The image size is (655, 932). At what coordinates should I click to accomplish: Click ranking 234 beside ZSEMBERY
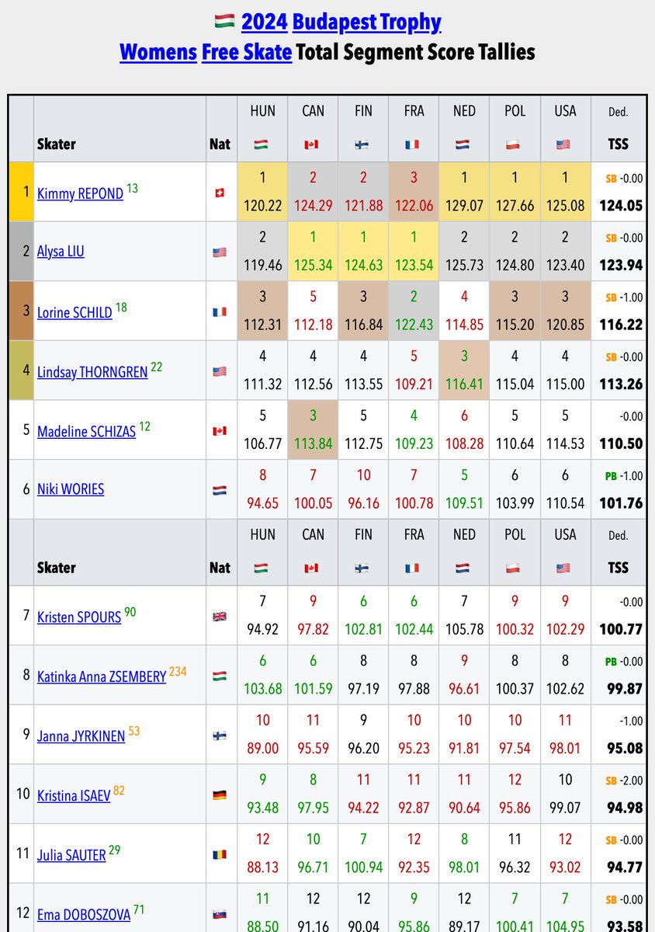tap(178, 671)
